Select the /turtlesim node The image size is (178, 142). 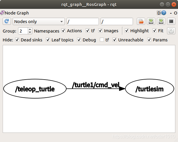150,89
